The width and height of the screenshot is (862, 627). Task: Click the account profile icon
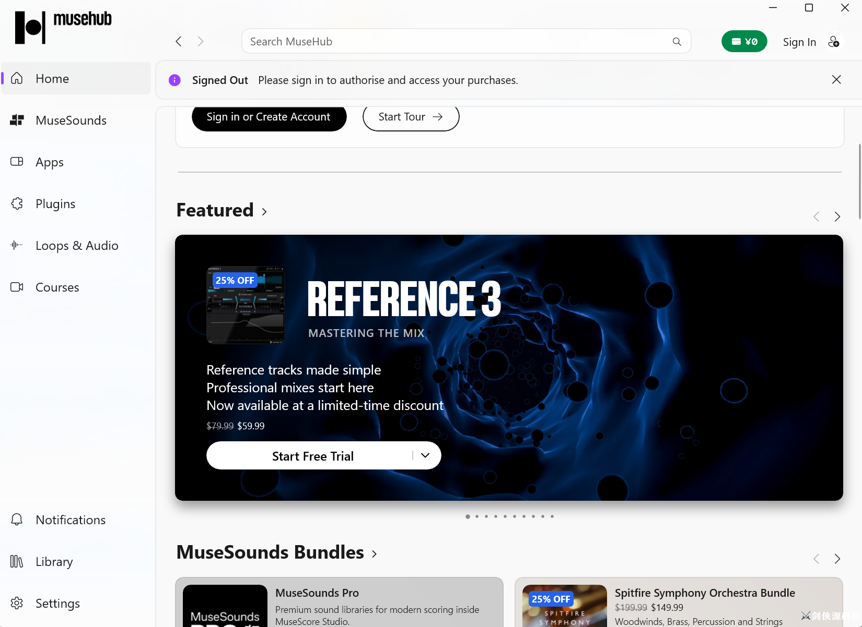pyautogui.click(x=834, y=42)
